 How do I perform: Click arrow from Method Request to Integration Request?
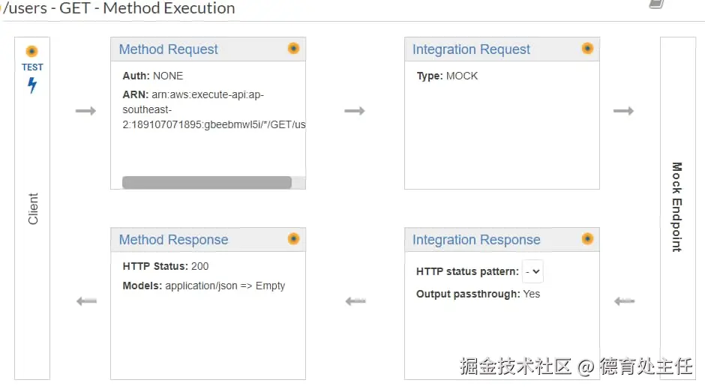[x=355, y=111]
